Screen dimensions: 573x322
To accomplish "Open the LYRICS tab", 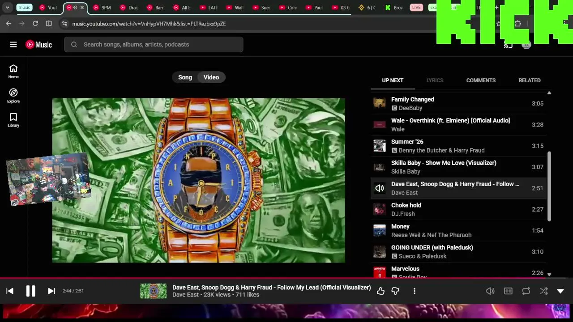I will (435, 80).
